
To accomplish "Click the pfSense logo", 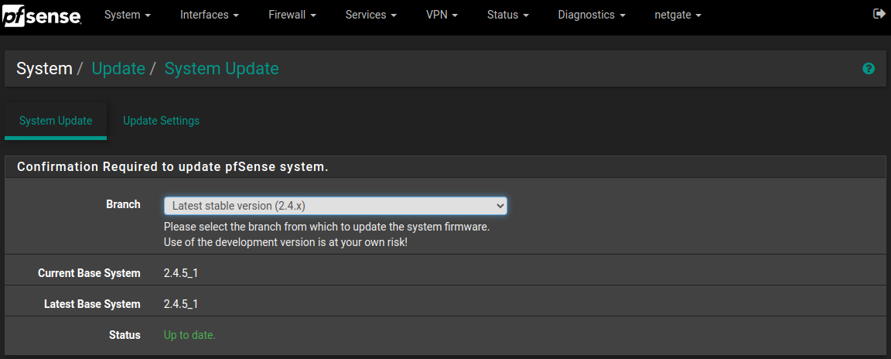I will coord(42,15).
